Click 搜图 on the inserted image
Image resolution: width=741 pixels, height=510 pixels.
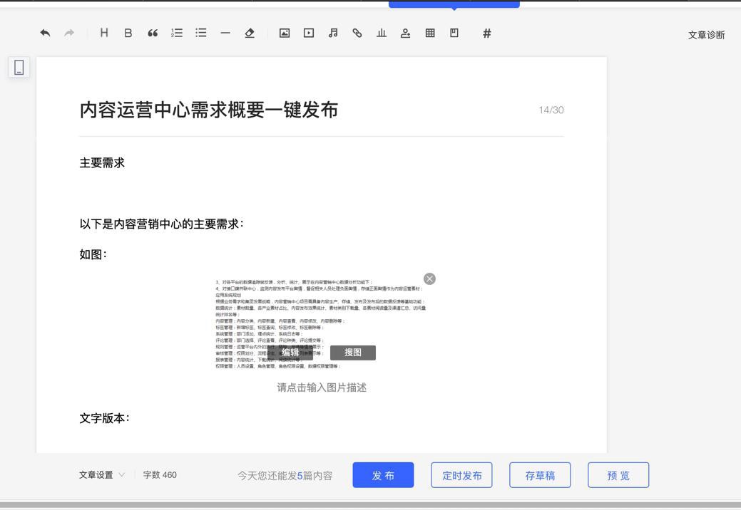coord(353,353)
